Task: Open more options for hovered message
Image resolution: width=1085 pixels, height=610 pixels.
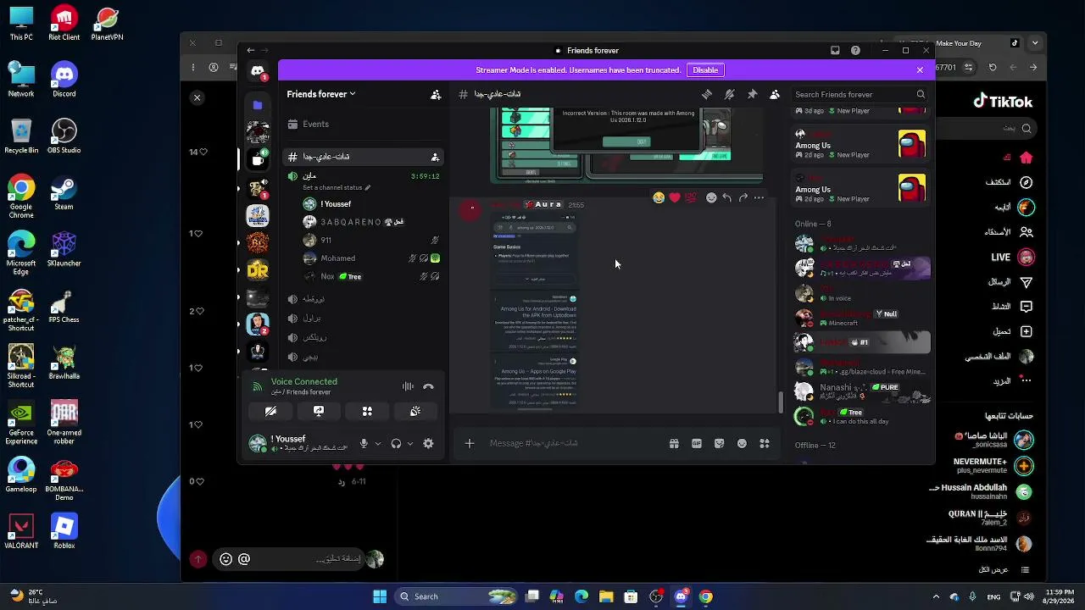Action: click(x=759, y=197)
